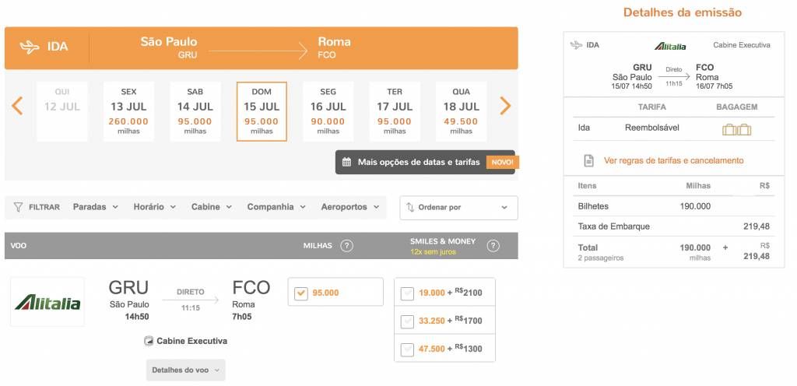This screenshot has height=386, width=797.
Task: Expand Detalhes do voo
Action: tap(185, 370)
